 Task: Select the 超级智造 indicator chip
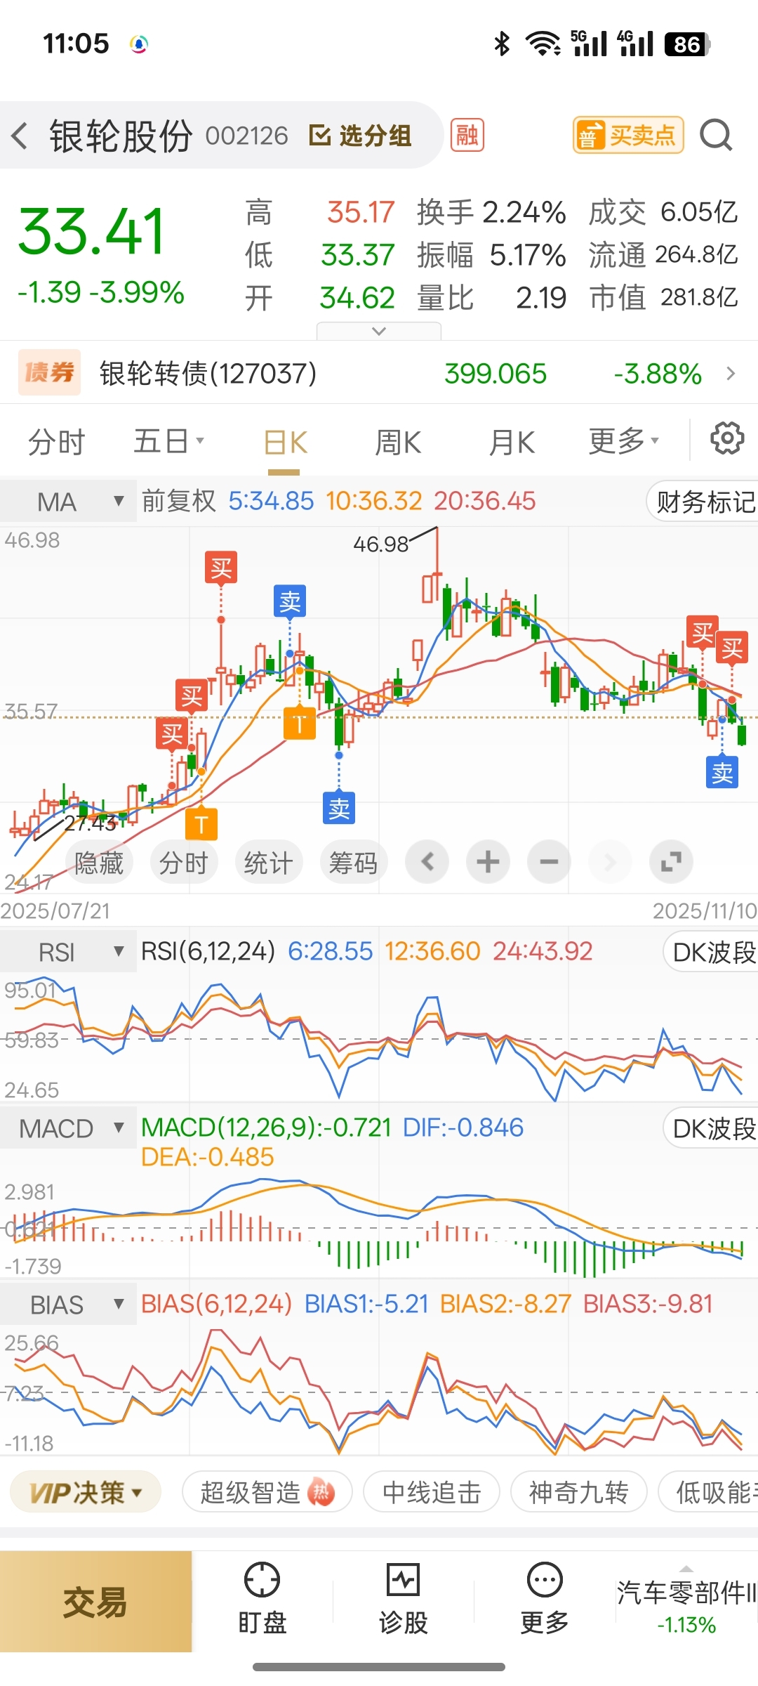(267, 1492)
